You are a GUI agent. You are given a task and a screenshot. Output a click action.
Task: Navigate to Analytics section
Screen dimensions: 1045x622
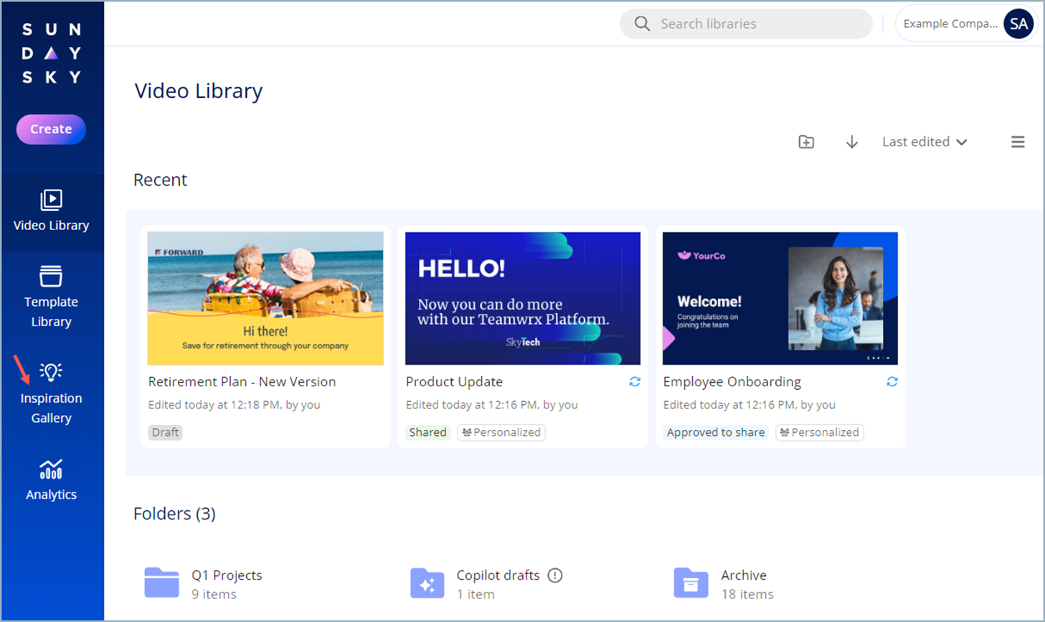tap(51, 479)
